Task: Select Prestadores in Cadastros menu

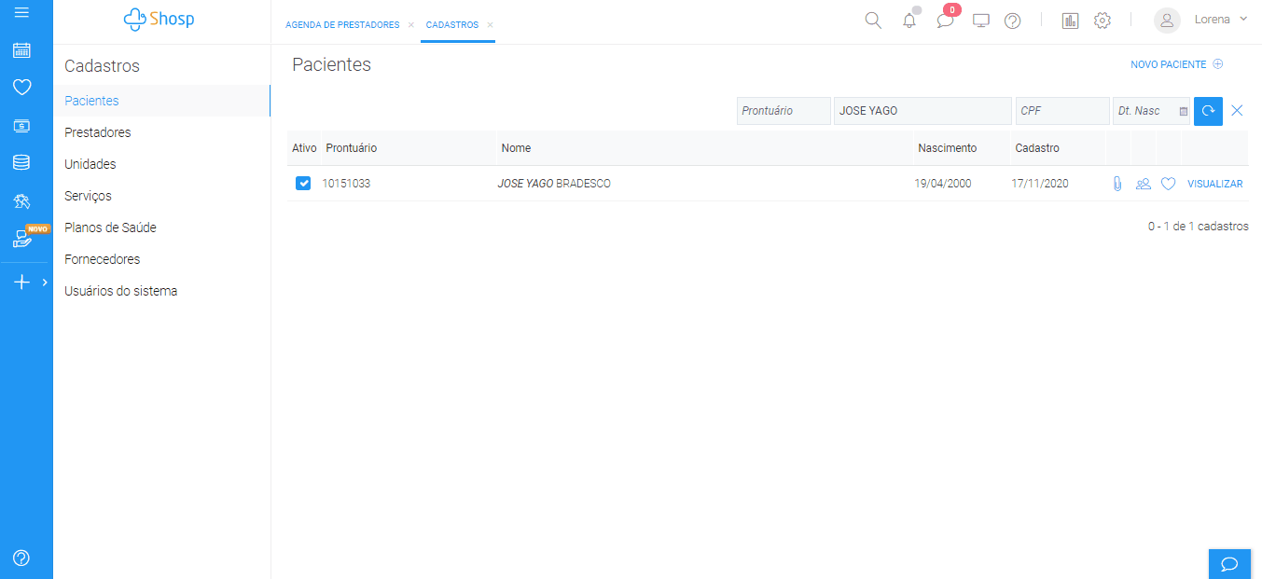Action: [98, 132]
